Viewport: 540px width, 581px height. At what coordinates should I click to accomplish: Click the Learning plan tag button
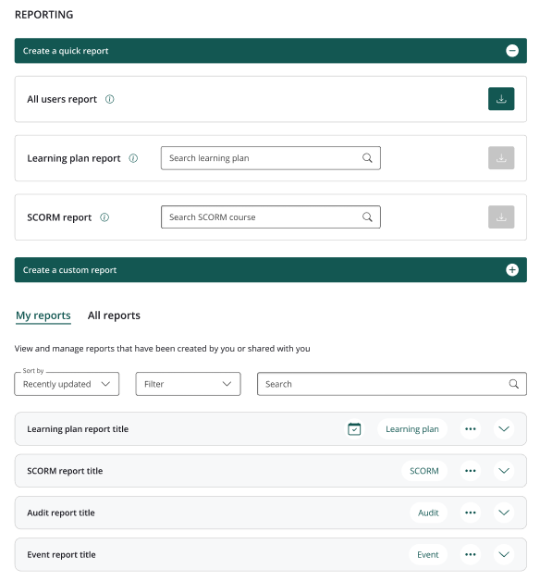coord(412,429)
